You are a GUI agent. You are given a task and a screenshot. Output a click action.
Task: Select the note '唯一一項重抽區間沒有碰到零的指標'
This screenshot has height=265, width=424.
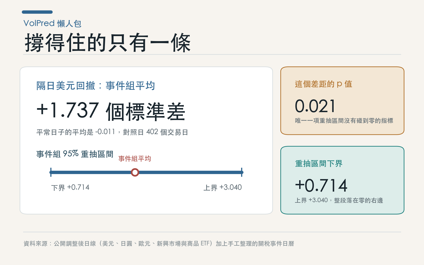(x=344, y=121)
